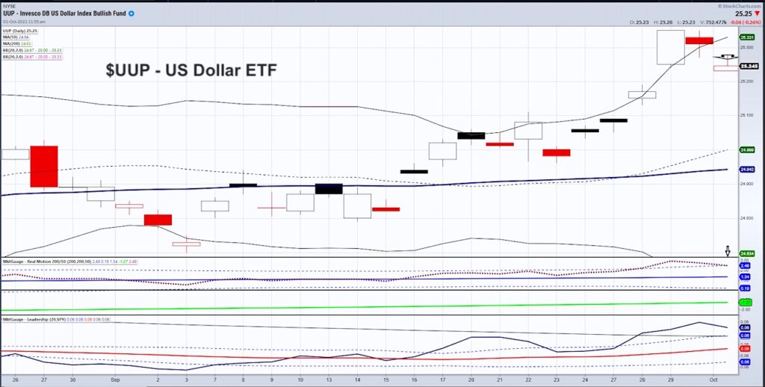Click the 22 label on date axis
The image size is (765, 387).
[528, 380]
